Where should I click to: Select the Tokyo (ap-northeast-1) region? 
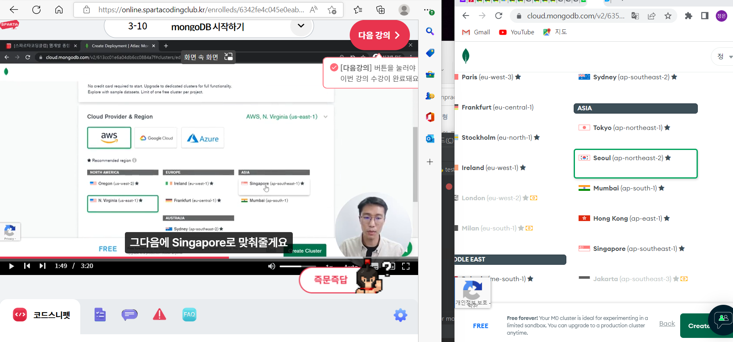click(x=636, y=128)
